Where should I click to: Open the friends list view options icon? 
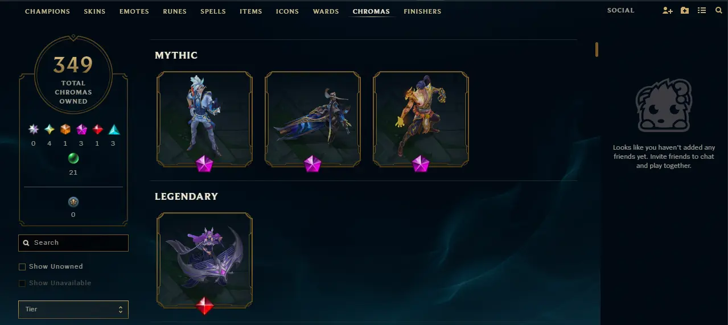[701, 10]
